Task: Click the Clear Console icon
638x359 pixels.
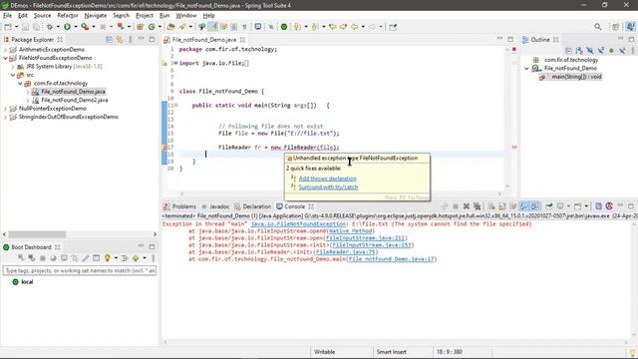Action: pos(491,206)
